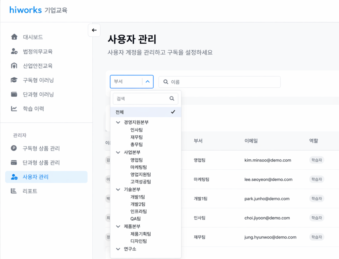
Task: Click the graduation cap icon for 구독형 이러닝
Action: click(x=14, y=80)
